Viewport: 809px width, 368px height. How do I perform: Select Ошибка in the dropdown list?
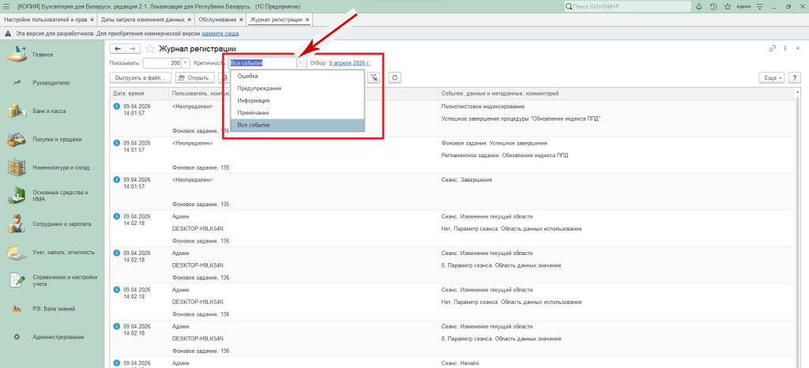(x=248, y=76)
